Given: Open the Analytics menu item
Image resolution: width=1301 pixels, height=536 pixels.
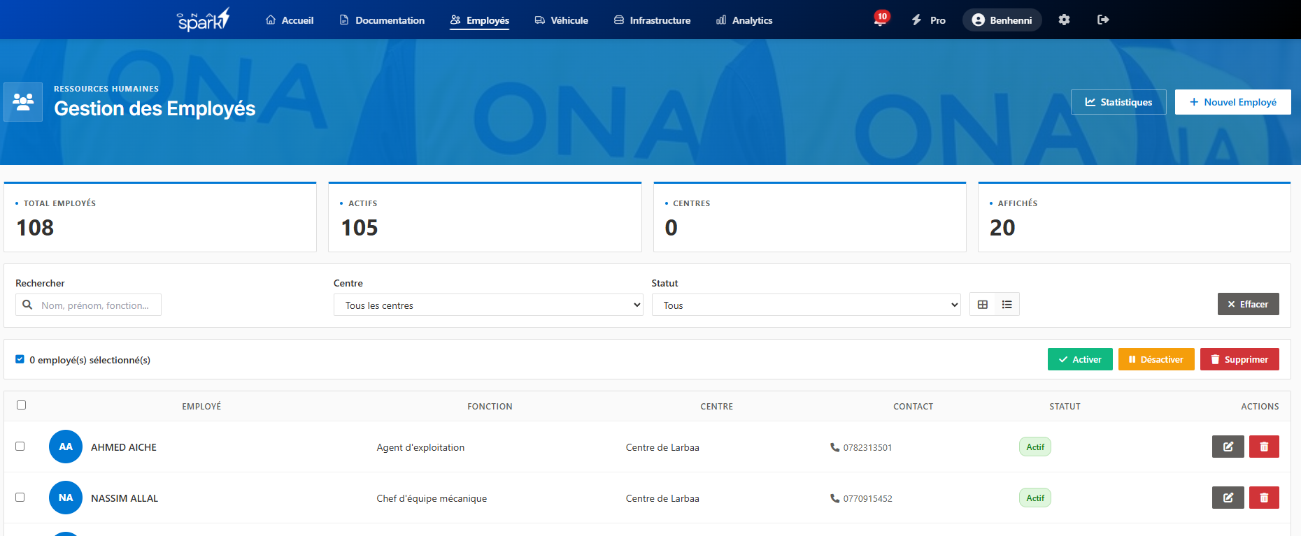Looking at the screenshot, I should click(744, 20).
